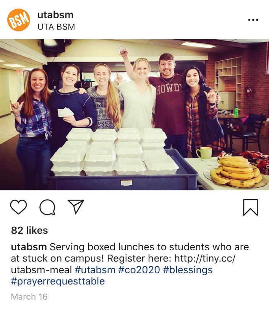This screenshot has width=269, height=310.
Task: Open comments with the speech bubble icon
Action: (47, 207)
